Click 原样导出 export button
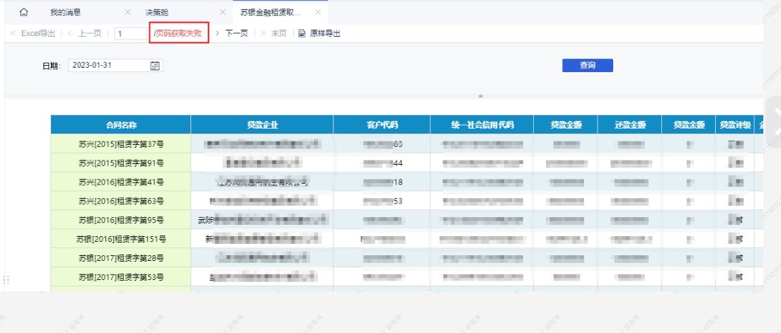 pos(325,33)
